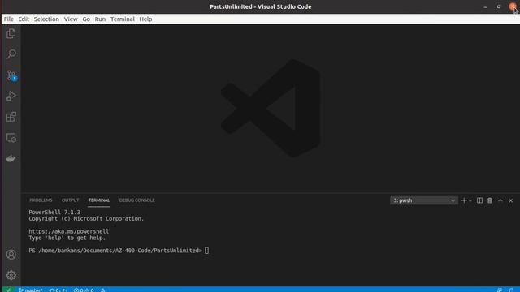Add a new terminal with plus icon
The image size is (520, 292).
coord(464,200)
